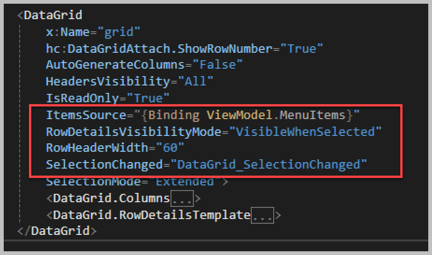
Task: Expand the collapsed DataGrid.Columns ellipsis box
Action: click(182, 198)
